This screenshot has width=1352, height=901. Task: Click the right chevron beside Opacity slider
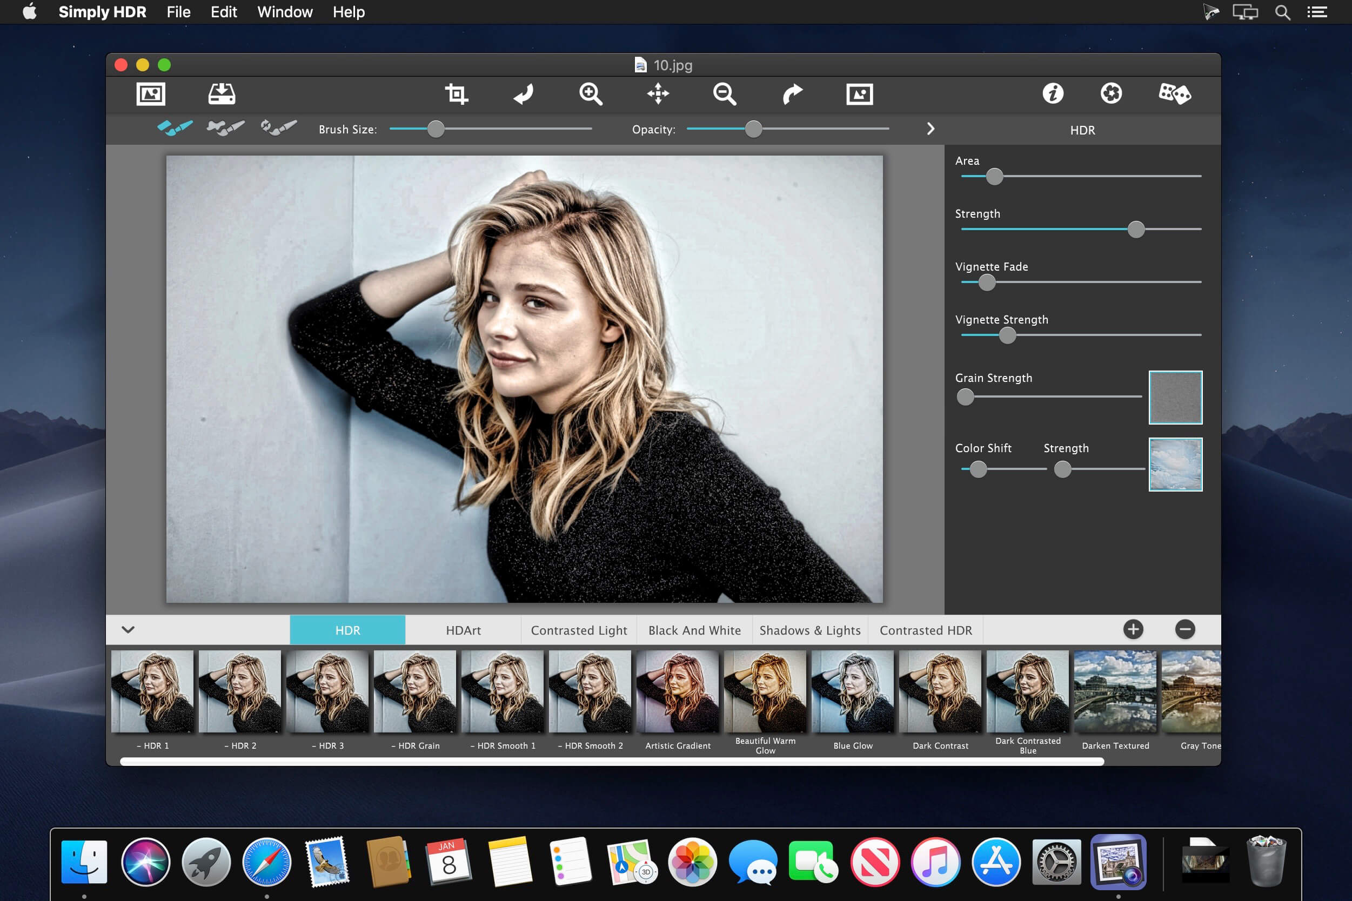click(931, 129)
